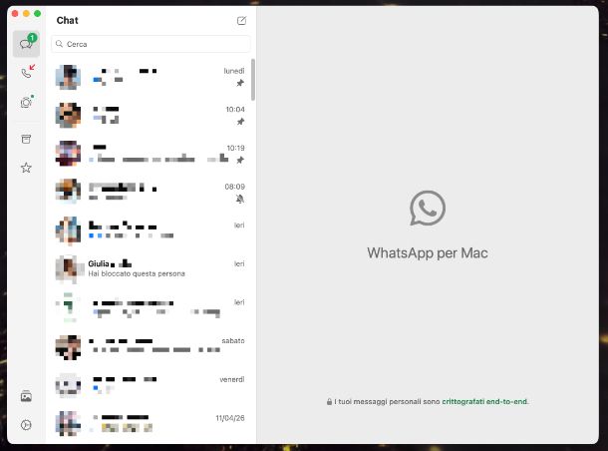Open the Calls tab in sidebar
Screen dimensions: 608x451
(x=27, y=72)
